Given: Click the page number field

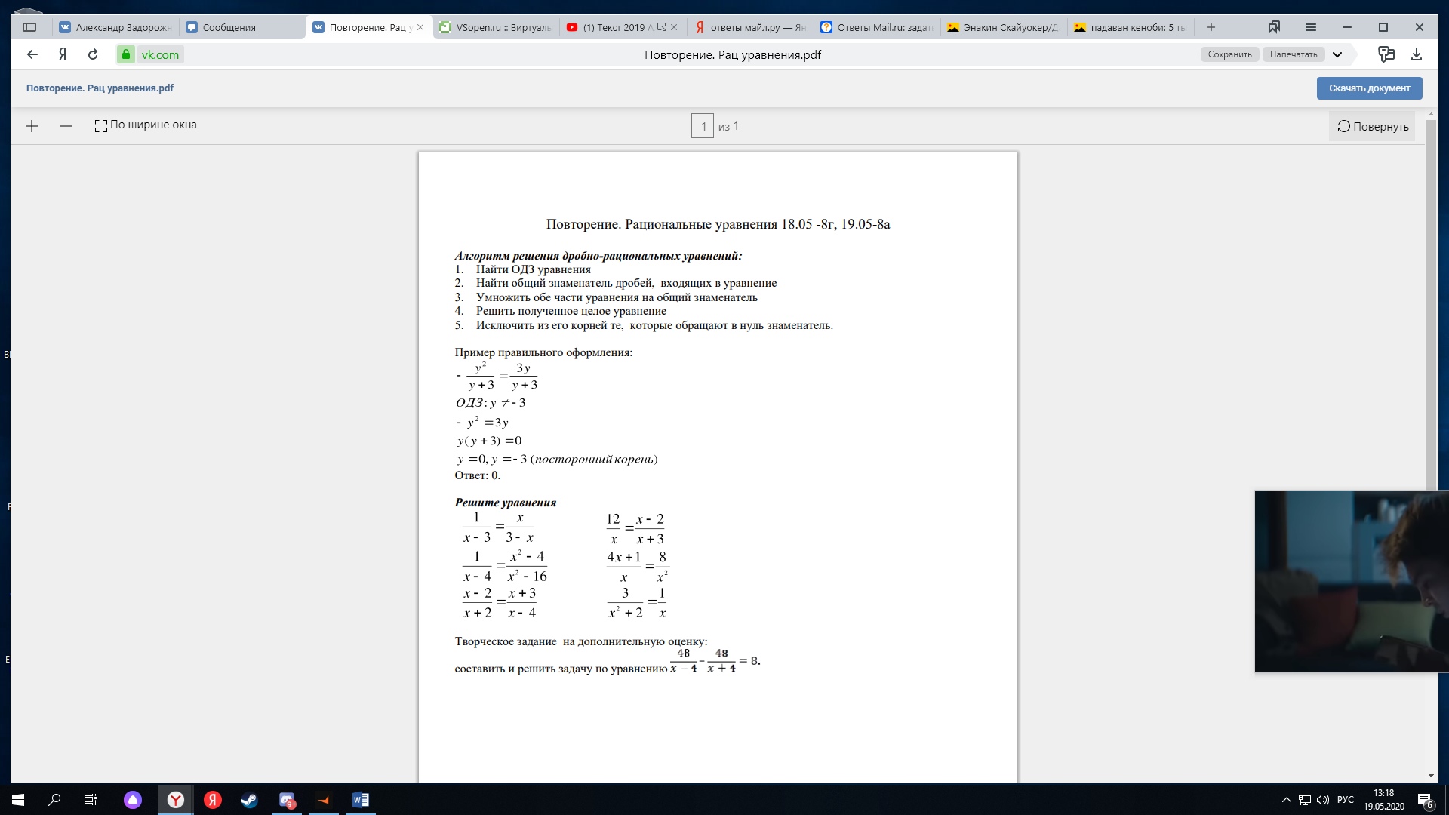Looking at the screenshot, I should pyautogui.click(x=703, y=126).
